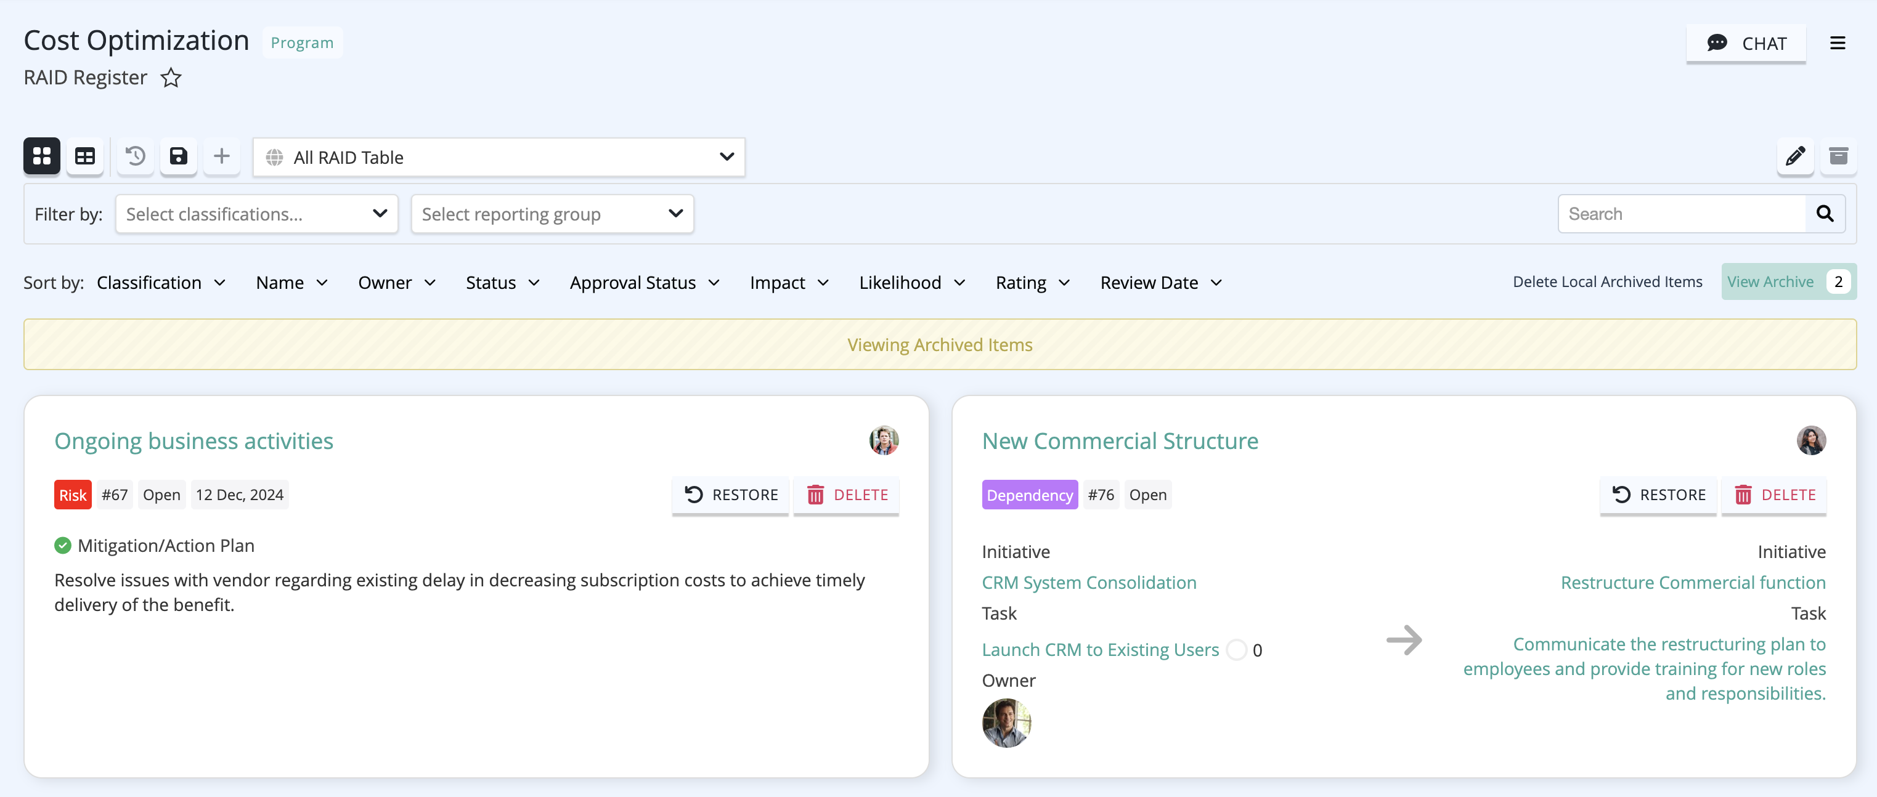1877x797 pixels.
Task: Open CRM System Consolidation initiative
Action: pyautogui.click(x=1089, y=583)
